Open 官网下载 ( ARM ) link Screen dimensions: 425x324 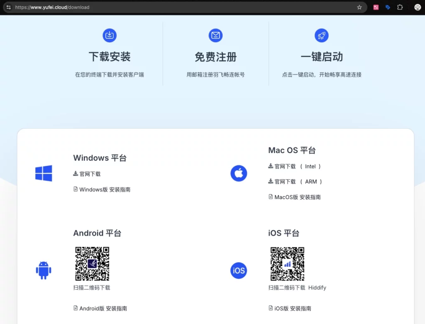click(294, 181)
